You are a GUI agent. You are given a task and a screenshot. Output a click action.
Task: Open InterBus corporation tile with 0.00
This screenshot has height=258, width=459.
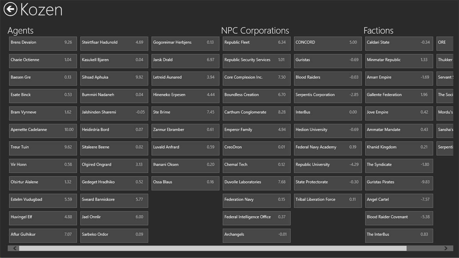(328, 113)
